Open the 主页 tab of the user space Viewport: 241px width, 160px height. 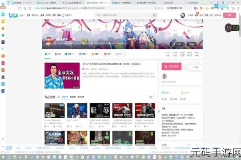pos(47,54)
